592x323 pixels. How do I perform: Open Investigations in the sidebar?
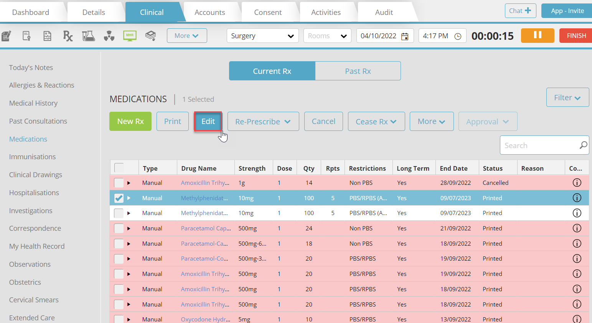(x=31, y=210)
